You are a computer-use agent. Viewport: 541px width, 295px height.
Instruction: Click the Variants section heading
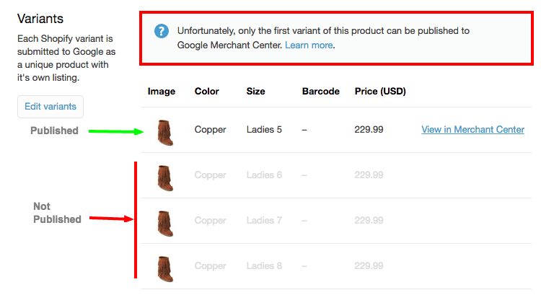40,18
